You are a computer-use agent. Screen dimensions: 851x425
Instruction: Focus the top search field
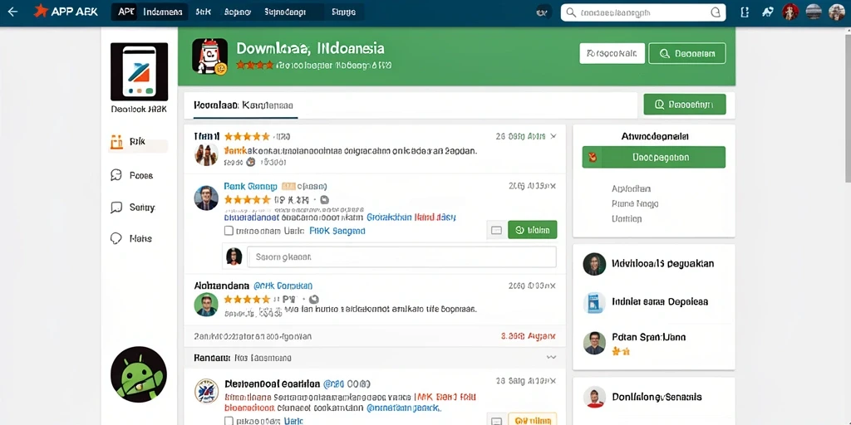(642, 12)
